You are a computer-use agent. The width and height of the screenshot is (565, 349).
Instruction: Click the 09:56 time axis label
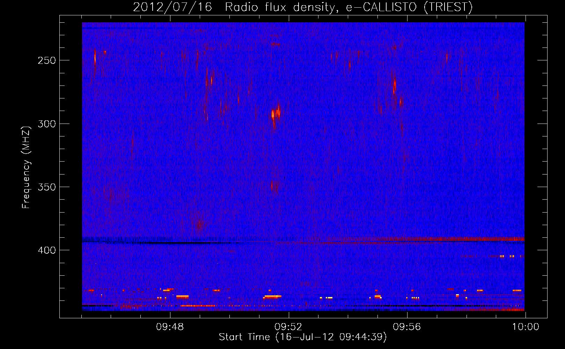[407, 327]
